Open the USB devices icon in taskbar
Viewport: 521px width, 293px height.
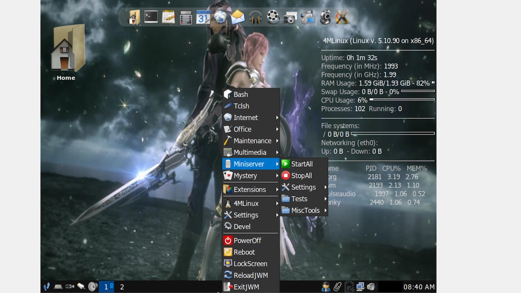pos(69,287)
